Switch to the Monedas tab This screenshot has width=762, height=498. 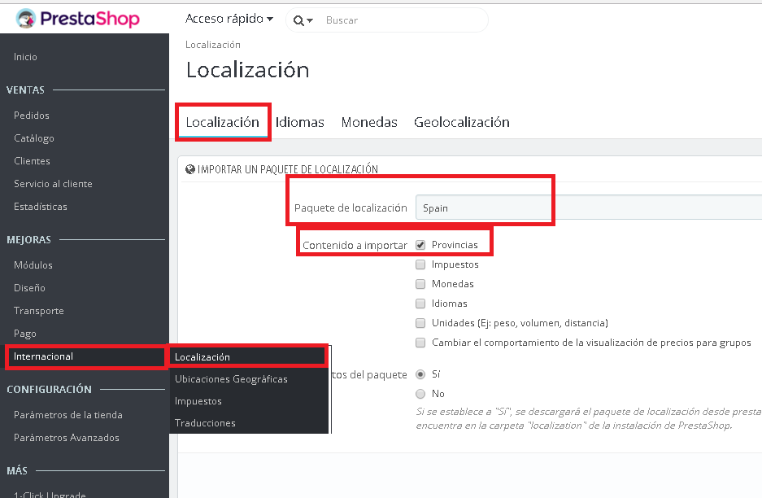[369, 122]
